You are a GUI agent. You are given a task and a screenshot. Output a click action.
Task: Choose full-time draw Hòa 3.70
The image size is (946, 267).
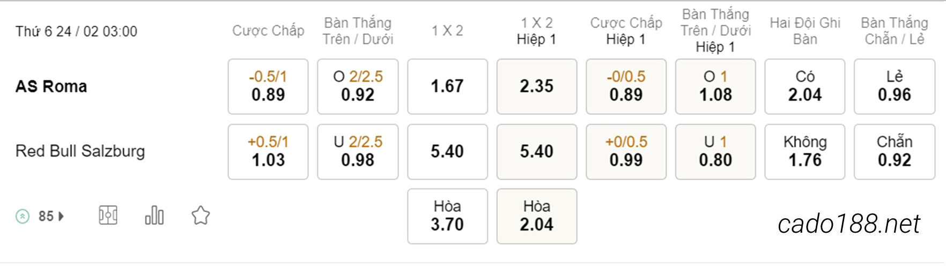click(447, 216)
